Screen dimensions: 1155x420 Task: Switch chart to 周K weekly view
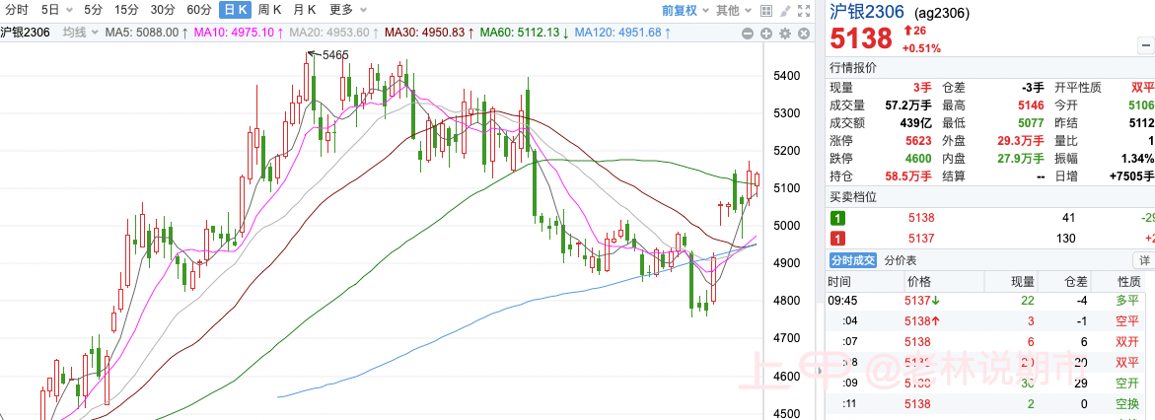click(x=269, y=10)
